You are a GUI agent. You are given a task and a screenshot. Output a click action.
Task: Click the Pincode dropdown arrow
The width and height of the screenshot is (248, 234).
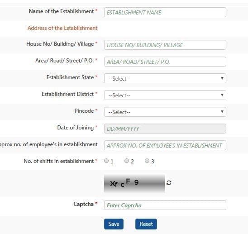click(222, 112)
